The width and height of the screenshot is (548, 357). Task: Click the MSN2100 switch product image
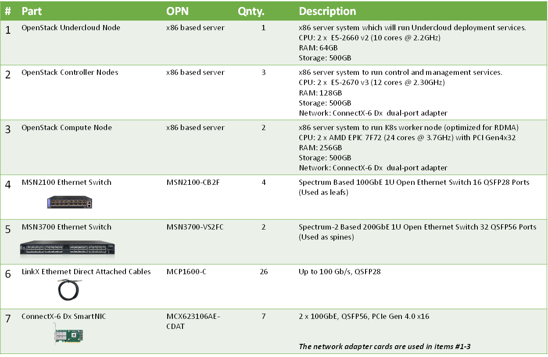point(70,201)
